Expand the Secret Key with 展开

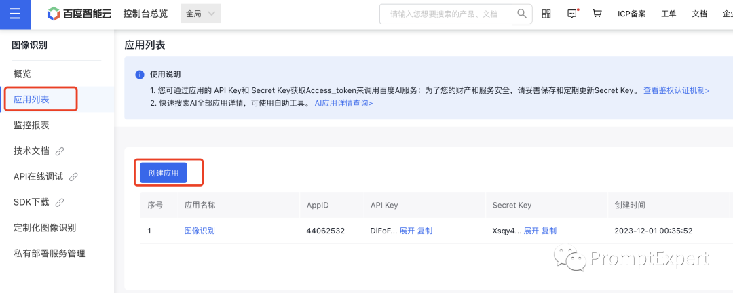[x=531, y=231]
